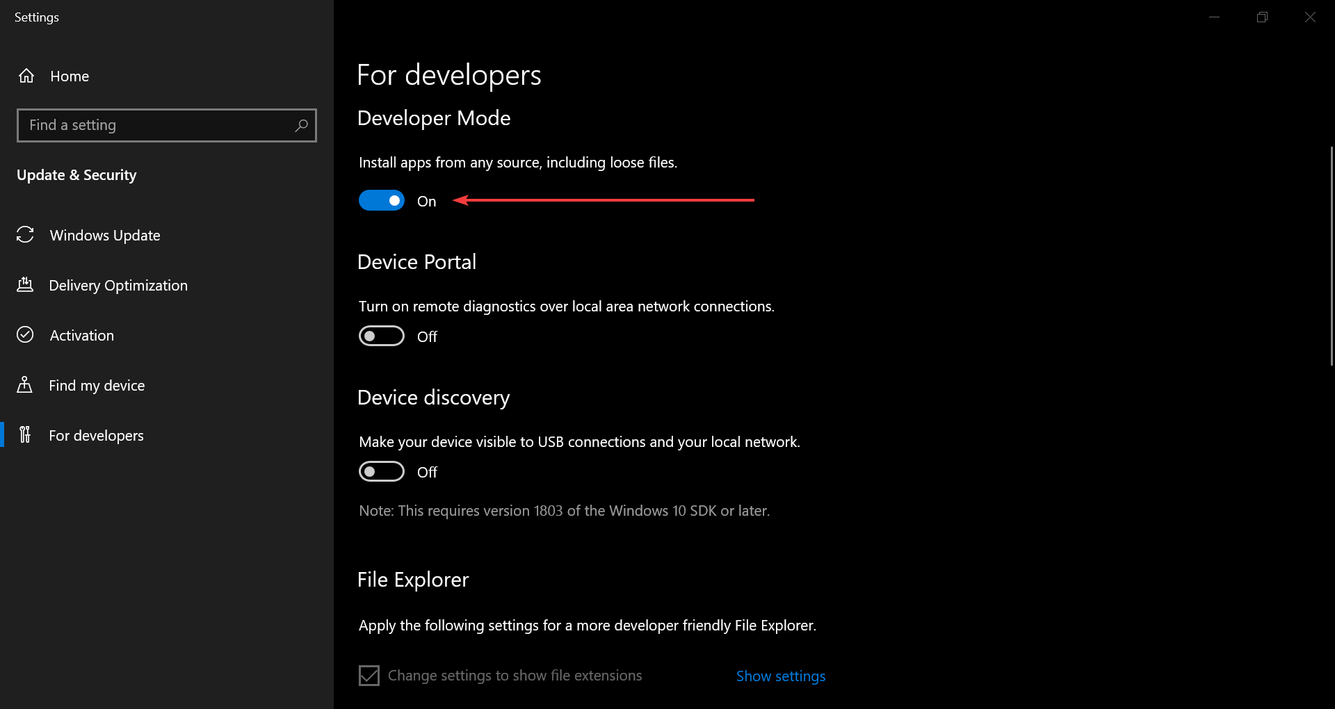Screen dimensions: 1335x709
Task: Restore down the Settings window
Action: [1263, 17]
